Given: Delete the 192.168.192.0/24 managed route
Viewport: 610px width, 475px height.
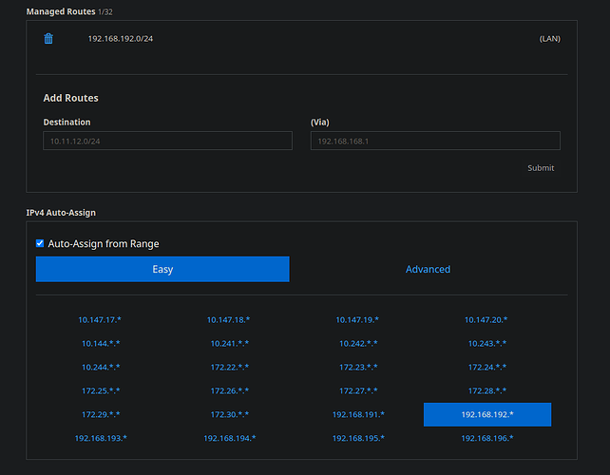Looking at the screenshot, I should pos(49,39).
